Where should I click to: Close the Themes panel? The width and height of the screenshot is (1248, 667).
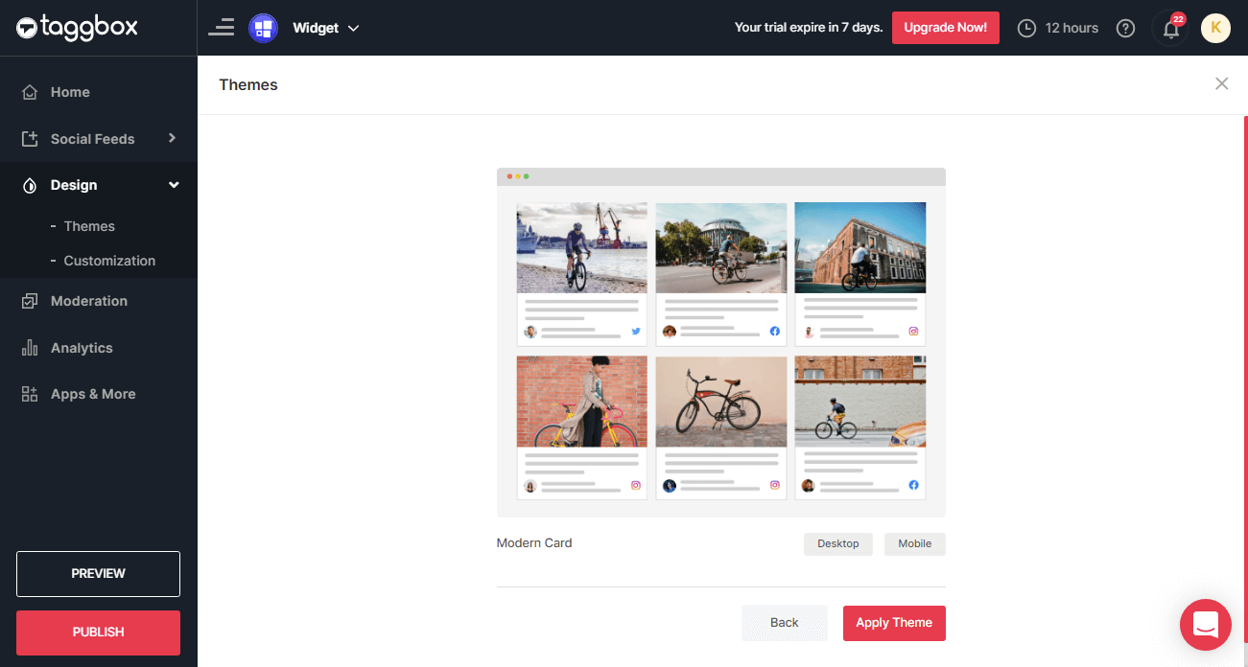click(1221, 84)
